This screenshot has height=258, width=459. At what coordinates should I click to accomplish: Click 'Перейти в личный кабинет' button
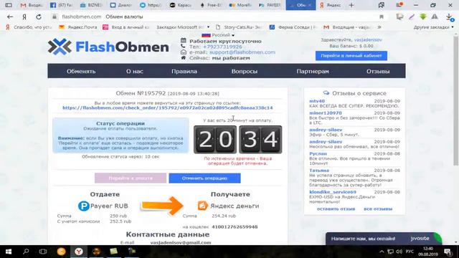pos(351,56)
